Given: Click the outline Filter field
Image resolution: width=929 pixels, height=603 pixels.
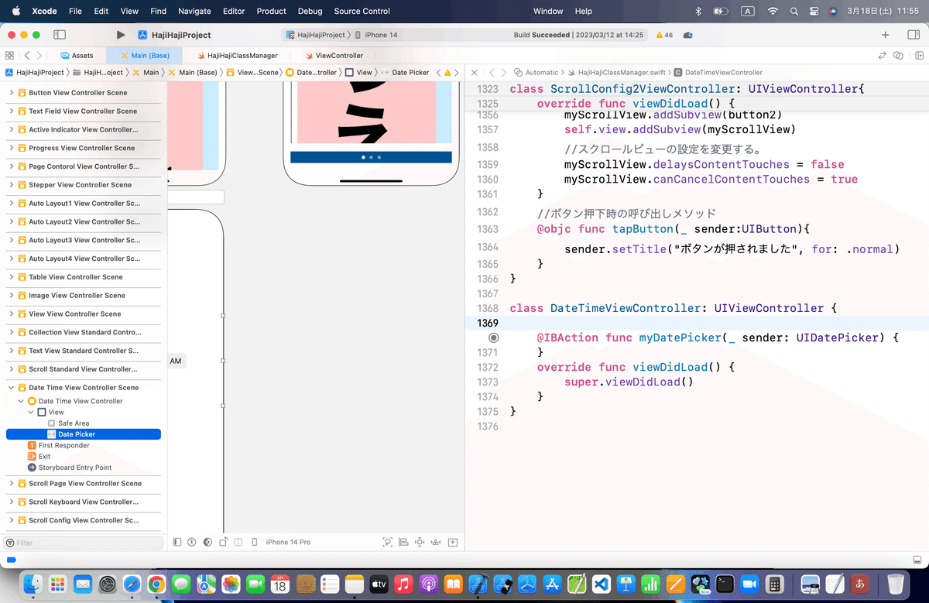Looking at the screenshot, I should click(84, 543).
